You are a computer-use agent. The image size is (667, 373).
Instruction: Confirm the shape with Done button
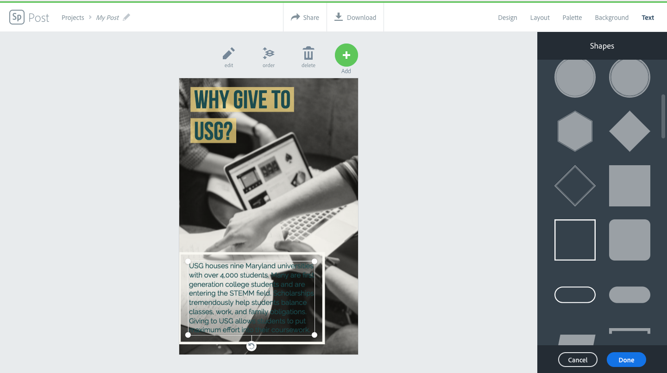click(626, 360)
